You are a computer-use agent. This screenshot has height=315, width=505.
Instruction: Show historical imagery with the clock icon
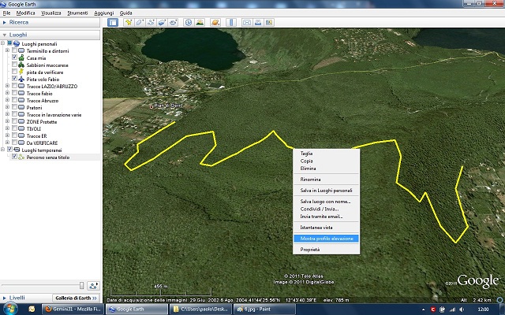pyautogui.click(x=189, y=22)
